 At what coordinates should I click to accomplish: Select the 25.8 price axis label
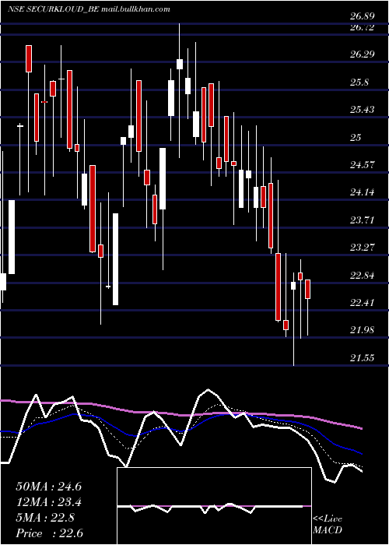pos(359,83)
